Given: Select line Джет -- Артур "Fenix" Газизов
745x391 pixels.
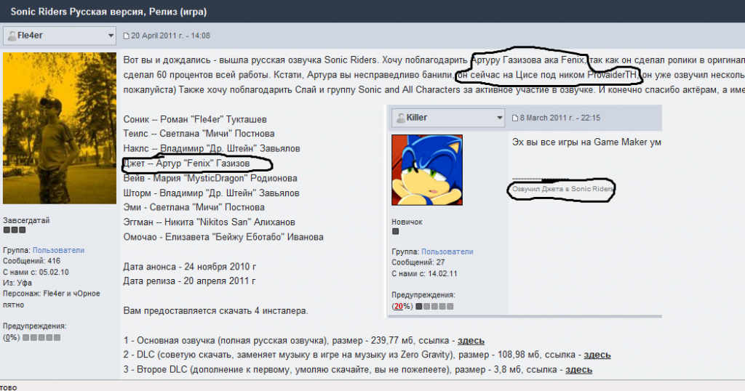Looking at the screenshot, I should click(186, 164).
